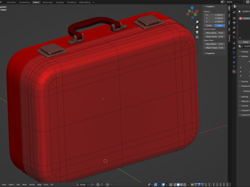Open the Select menu in viewport header
Viewport: 250px width, 187px height.
click(x=11, y=185)
